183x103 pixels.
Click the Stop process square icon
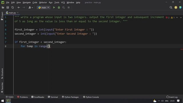tap(69, 8)
